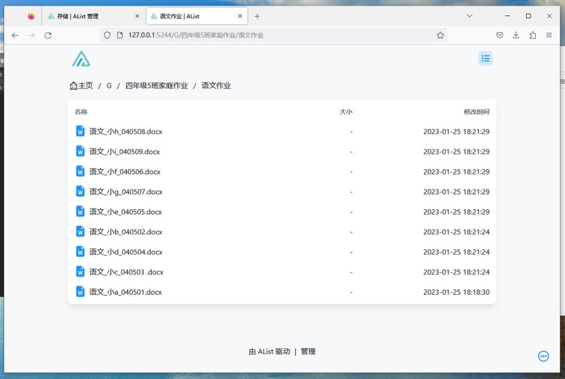Open file 语文_小c_040503 .docx
Viewport: 565px width, 379px height.
[127, 272]
